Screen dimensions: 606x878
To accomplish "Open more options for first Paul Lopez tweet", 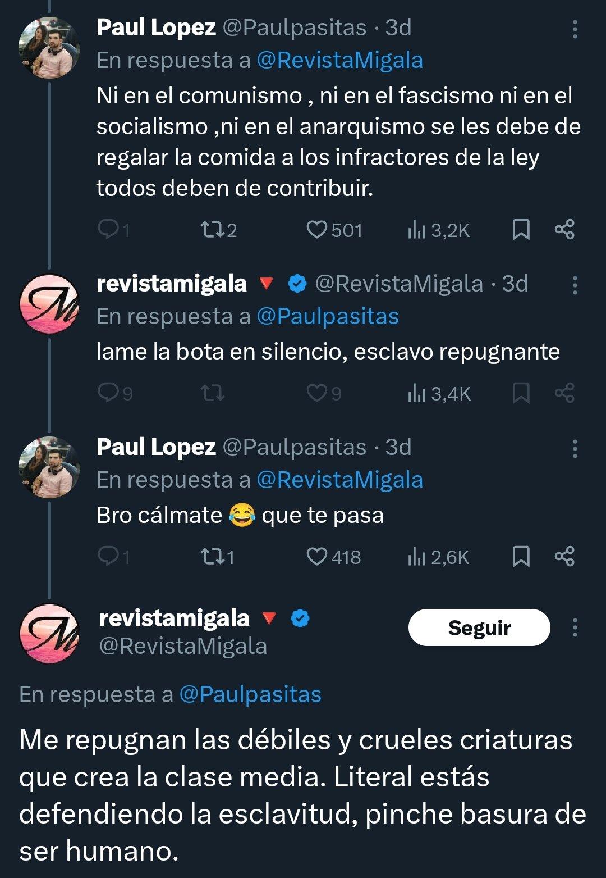I will pos(575,29).
